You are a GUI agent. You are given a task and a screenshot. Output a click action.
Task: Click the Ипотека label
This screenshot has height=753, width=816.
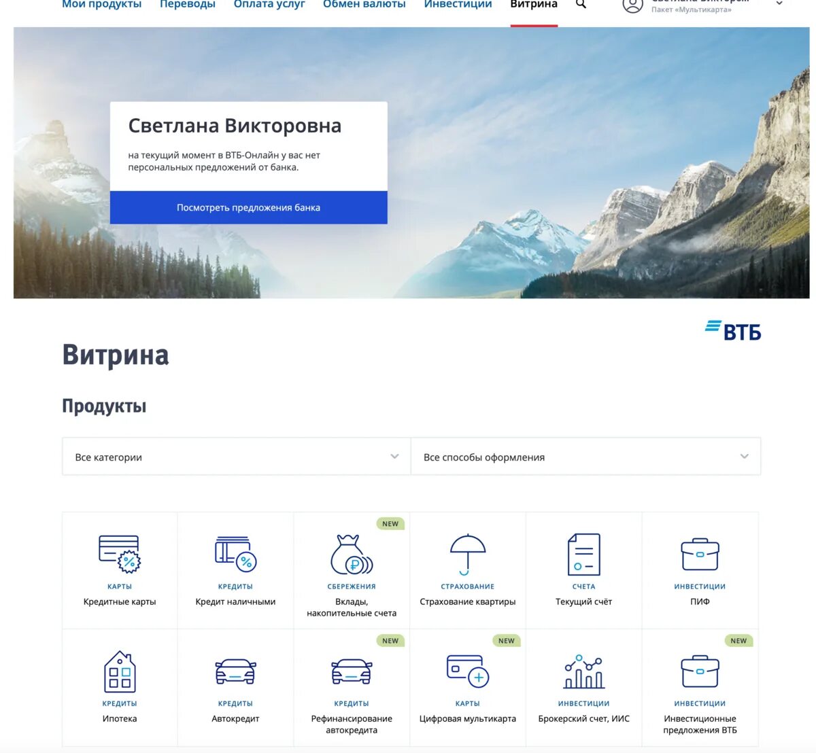point(120,718)
